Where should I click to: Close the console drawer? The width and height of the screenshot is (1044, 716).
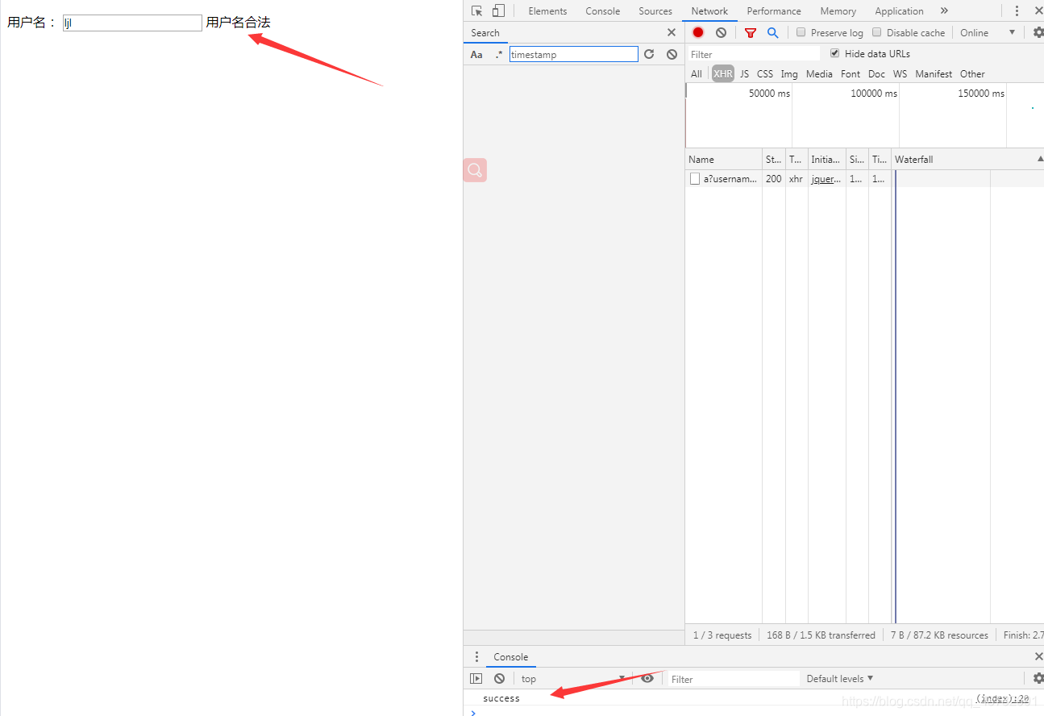(x=1038, y=656)
